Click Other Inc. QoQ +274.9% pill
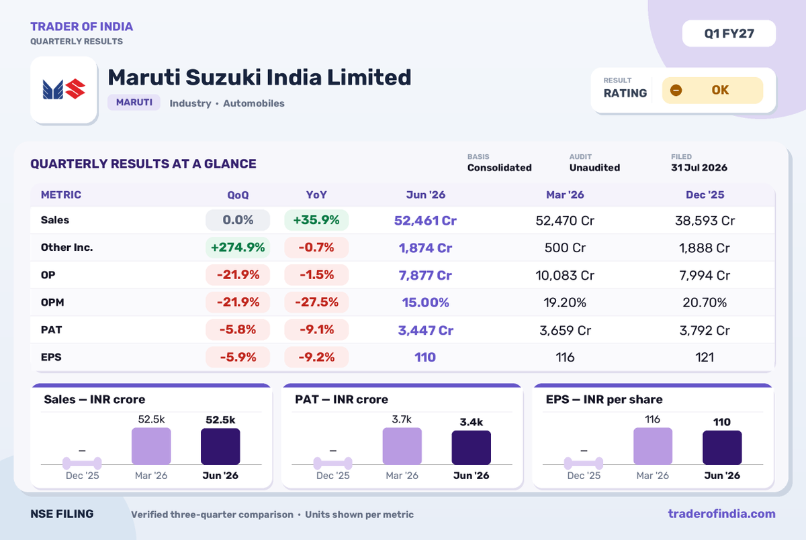Image resolution: width=806 pixels, height=540 pixels. point(238,248)
